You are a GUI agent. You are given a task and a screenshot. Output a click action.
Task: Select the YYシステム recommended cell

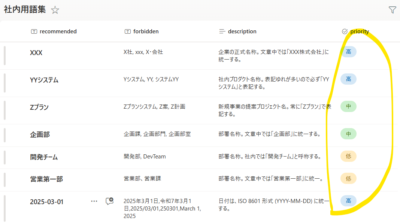44,80
